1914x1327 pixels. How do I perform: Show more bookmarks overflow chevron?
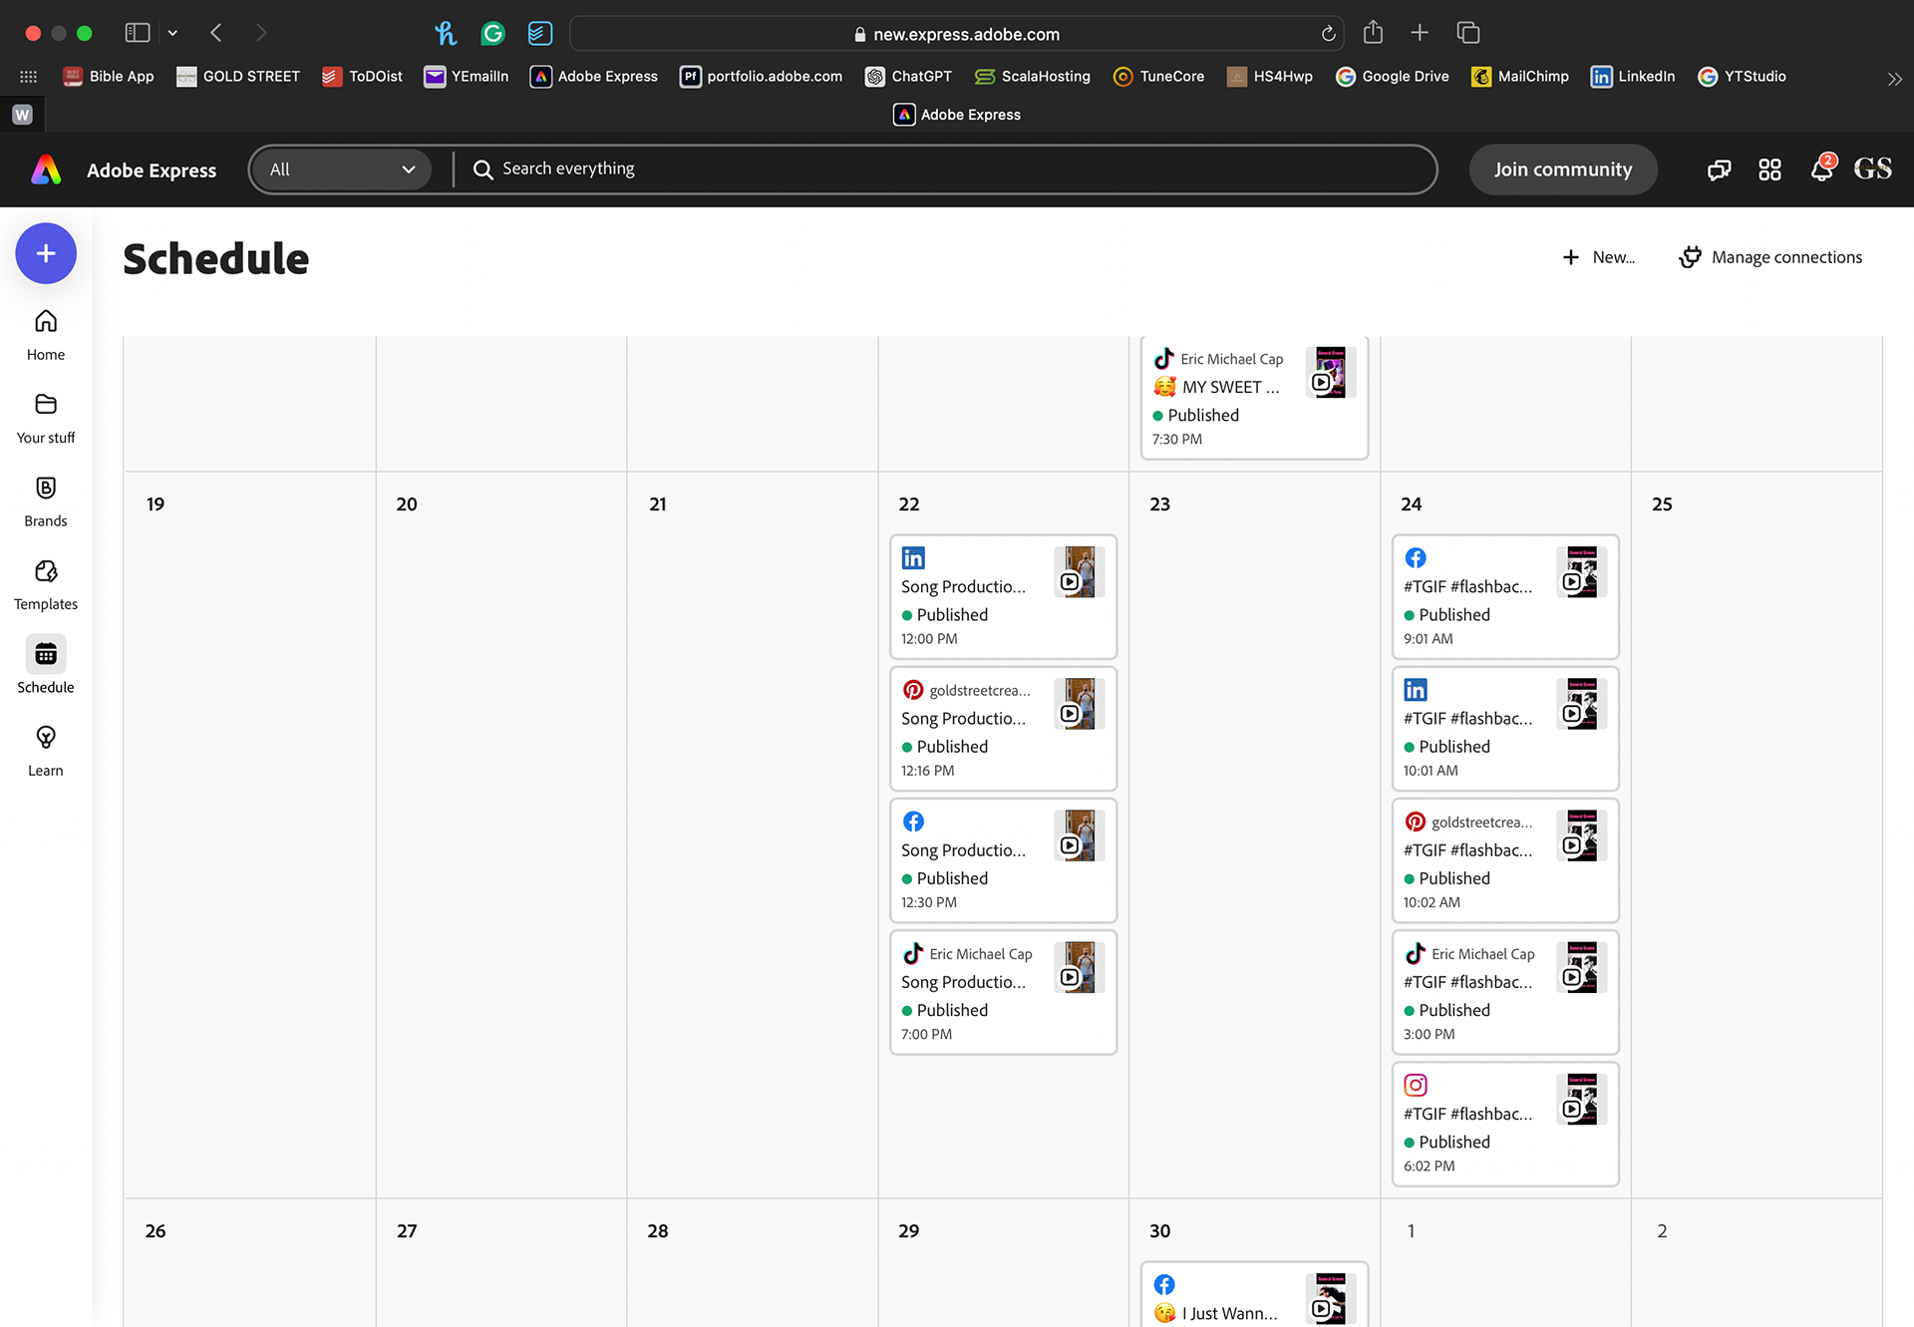coord(1894,78)
